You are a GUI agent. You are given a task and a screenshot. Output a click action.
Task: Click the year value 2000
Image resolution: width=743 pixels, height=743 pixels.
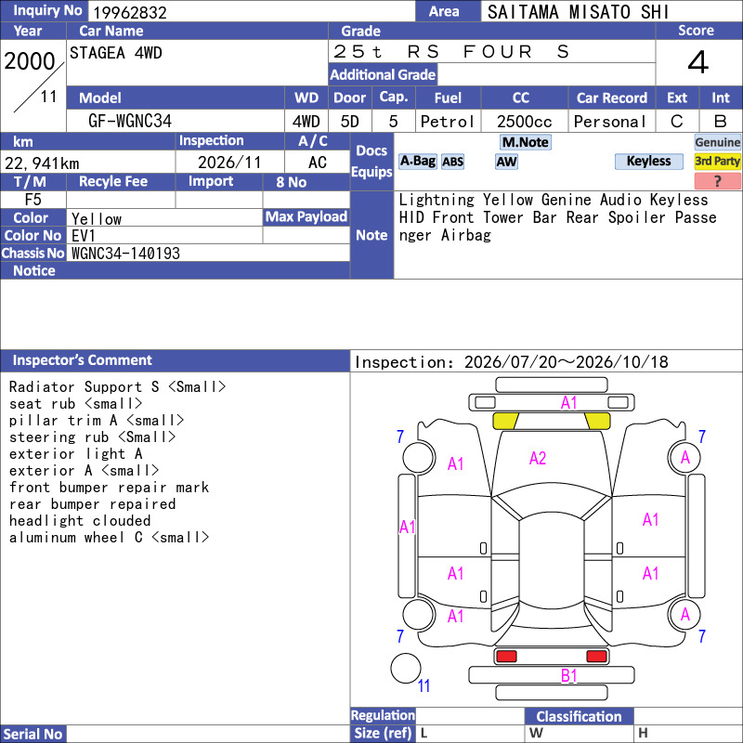[x=30, y=61]
